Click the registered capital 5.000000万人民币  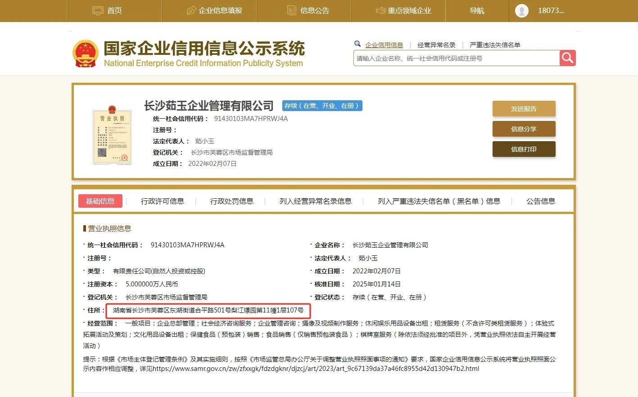tap(152, 284)
